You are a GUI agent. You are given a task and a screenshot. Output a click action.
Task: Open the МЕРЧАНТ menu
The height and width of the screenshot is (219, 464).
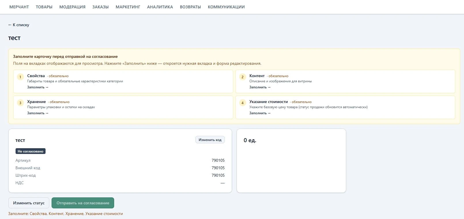[19, 7]
